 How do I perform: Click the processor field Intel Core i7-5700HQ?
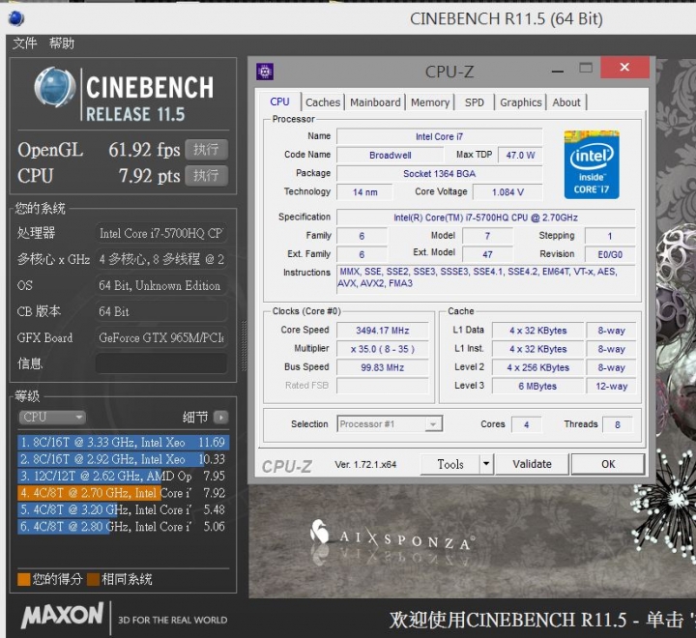point(161,233)
